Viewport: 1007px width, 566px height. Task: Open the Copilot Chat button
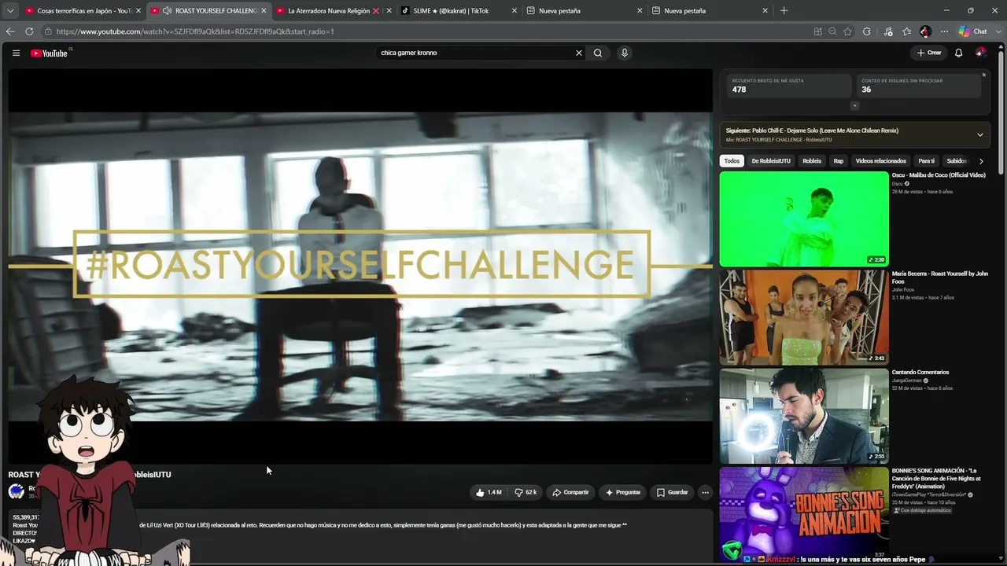coord(973,31)
